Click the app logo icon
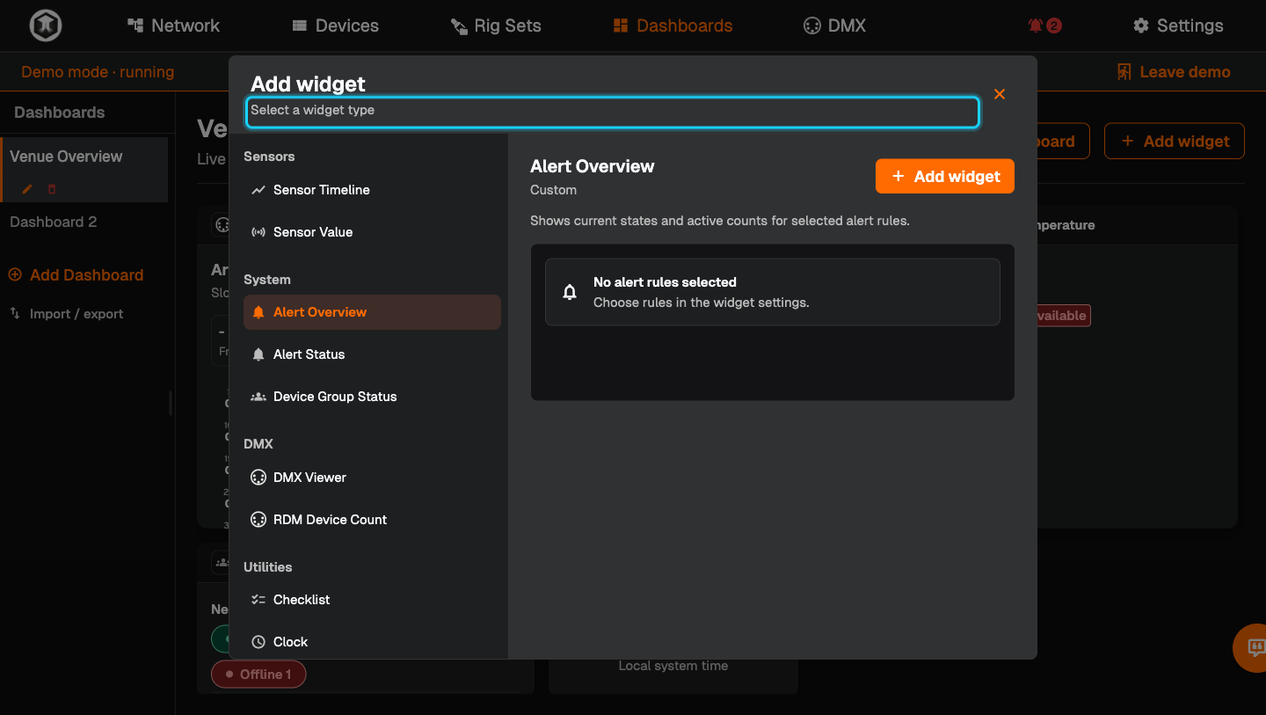 pyautogui.click(x=46, y=26)
